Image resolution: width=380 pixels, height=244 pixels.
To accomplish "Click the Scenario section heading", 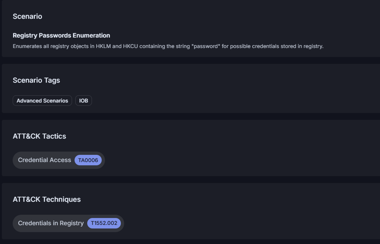I will click(27, 16).
